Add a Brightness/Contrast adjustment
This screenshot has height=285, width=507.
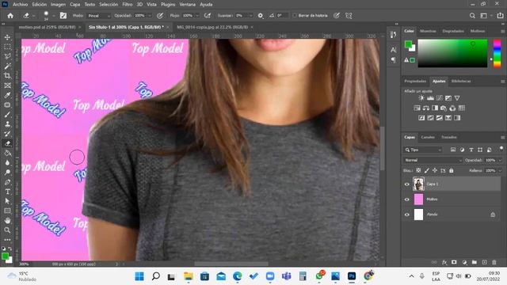(x=421, y=98)
